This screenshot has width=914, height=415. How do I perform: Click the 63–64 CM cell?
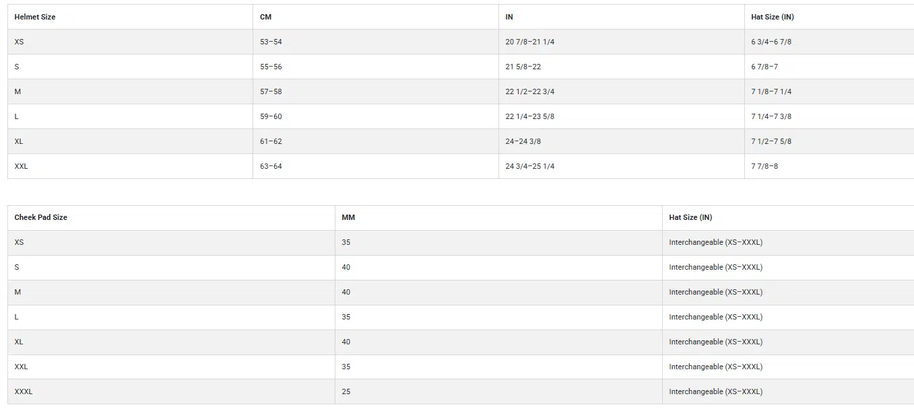[271, 166]
